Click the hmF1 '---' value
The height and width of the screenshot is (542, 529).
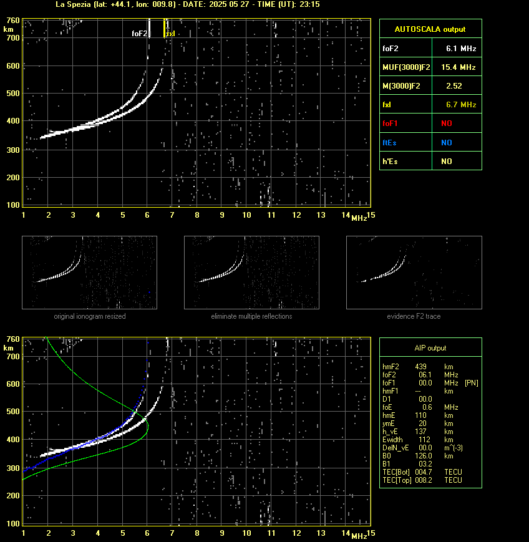(x=418, y=391)
